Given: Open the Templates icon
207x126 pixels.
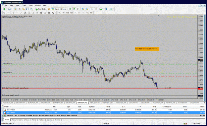Looking at the screenshot, I should tap(111, 9).
